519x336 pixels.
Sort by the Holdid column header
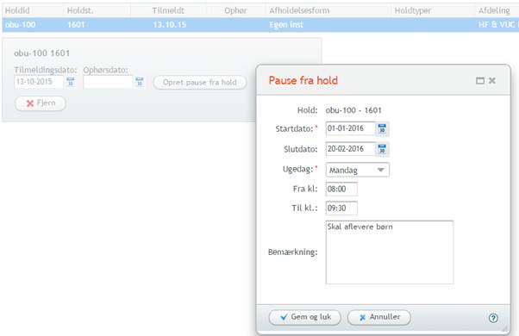click(x=17, y=10)
